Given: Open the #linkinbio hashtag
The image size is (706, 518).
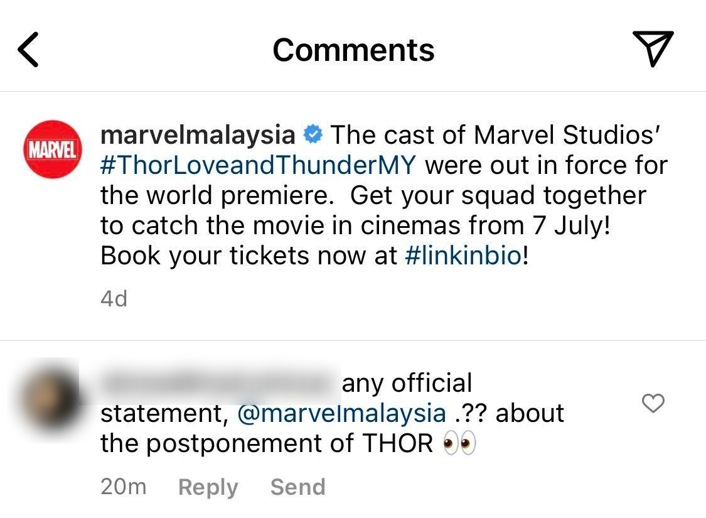Looking at the screenshot, I should pyautogui.click(x=463, y=256).
